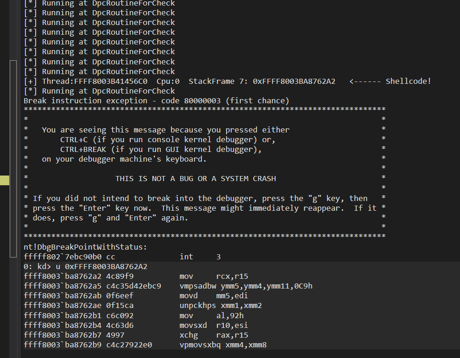
Task: Click the CTRL+BREAK GUI kernel debugger line
Action: click(161, 149)
